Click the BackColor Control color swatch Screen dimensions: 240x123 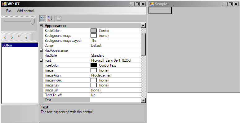(94, 31)
